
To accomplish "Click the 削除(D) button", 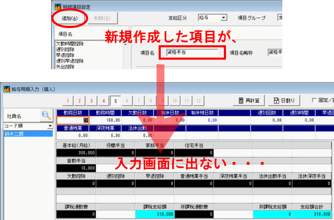I will pyautogui.click(x=102, y=18).
